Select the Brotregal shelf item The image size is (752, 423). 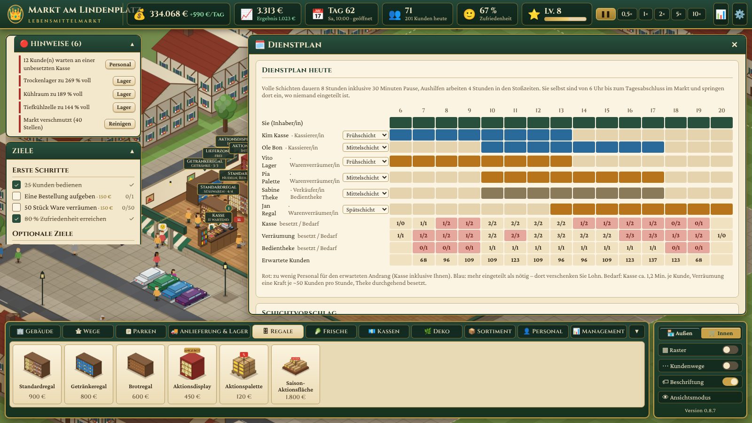tap(141, 375)
